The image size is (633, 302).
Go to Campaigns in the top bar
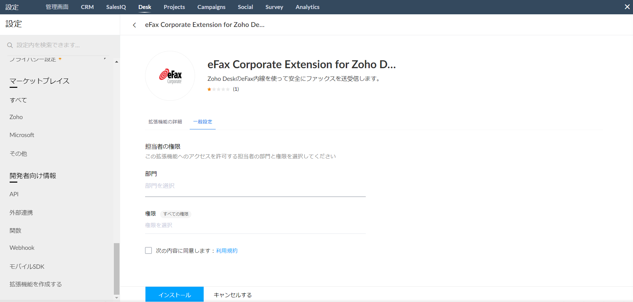(211, 7)
